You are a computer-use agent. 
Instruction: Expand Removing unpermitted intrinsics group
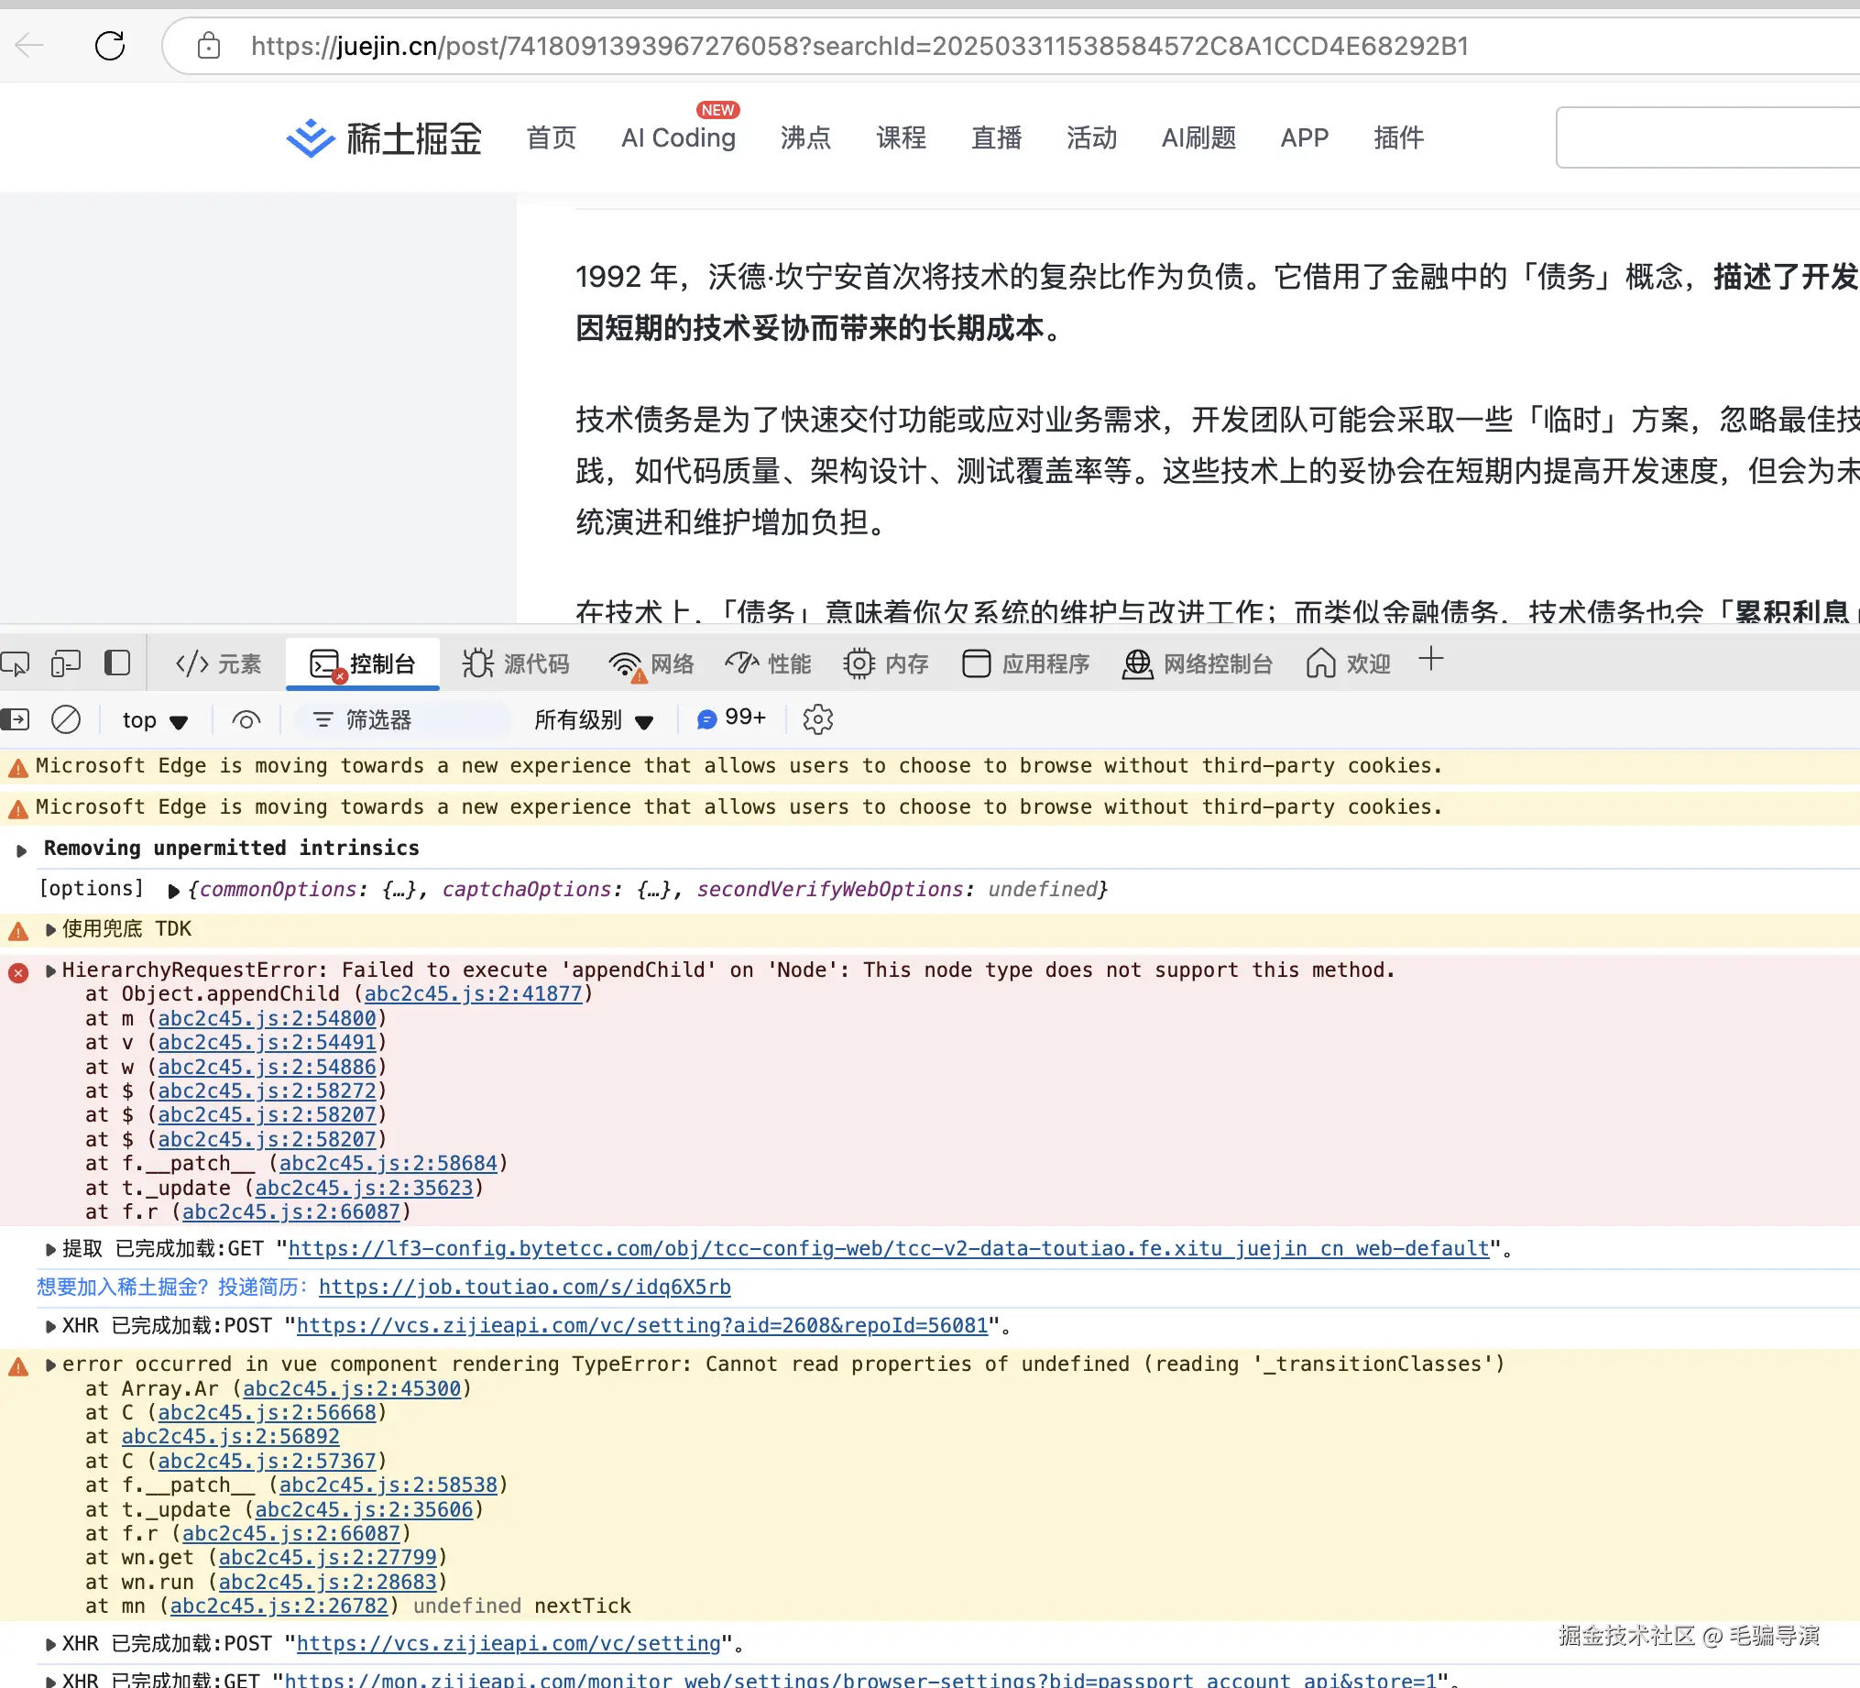coord(22,850)
